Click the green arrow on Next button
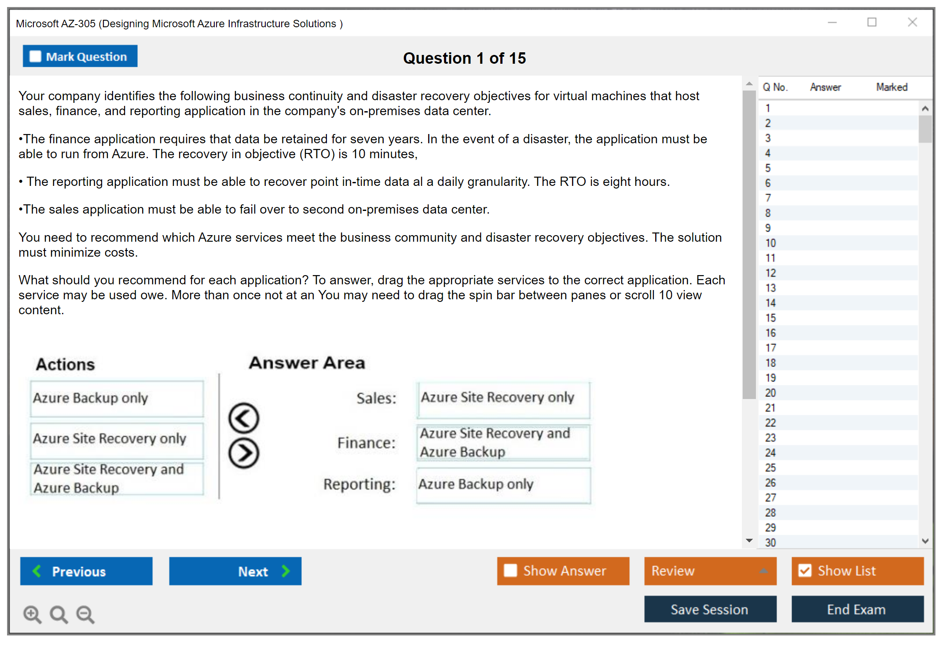The height and width of the screenshot is (646, 946). [286, 571]
